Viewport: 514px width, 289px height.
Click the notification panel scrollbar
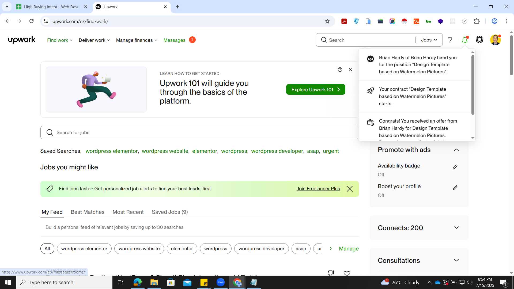(x=473, y=85)
